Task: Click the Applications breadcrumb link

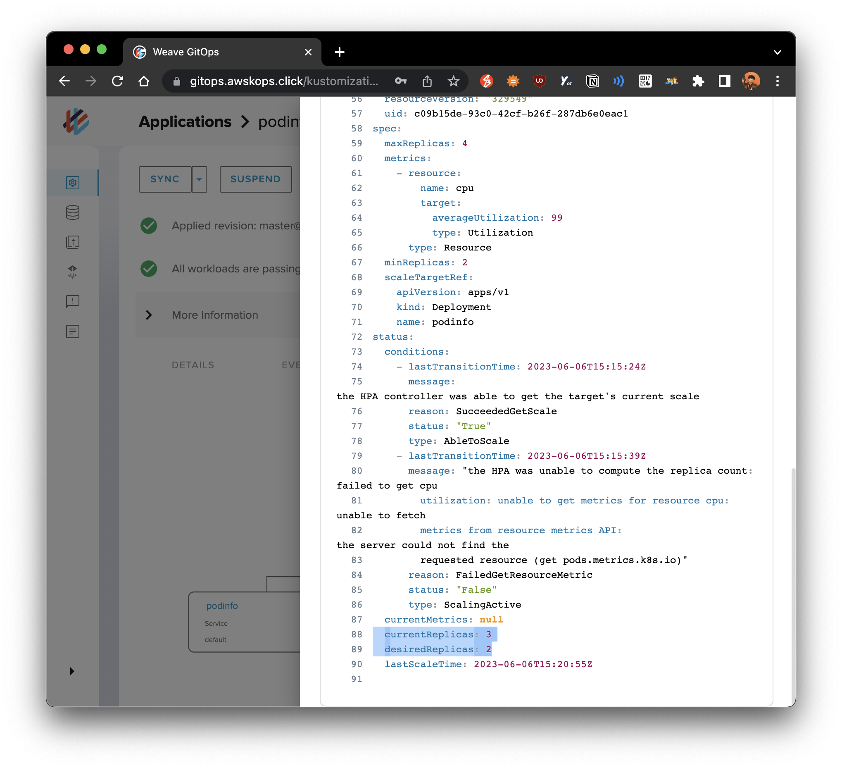Action: click(x=185, y=122)
